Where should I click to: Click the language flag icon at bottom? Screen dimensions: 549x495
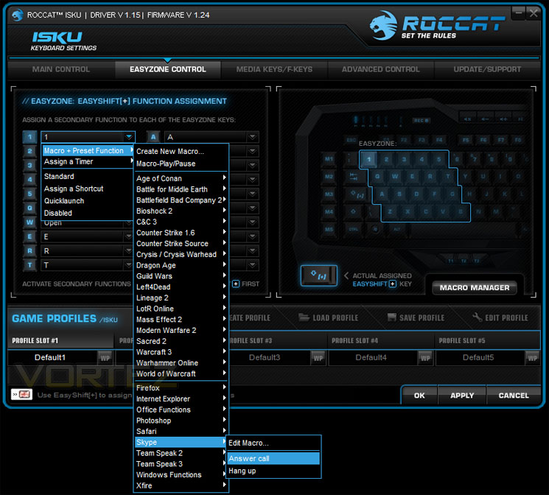[x=21, y=395]
